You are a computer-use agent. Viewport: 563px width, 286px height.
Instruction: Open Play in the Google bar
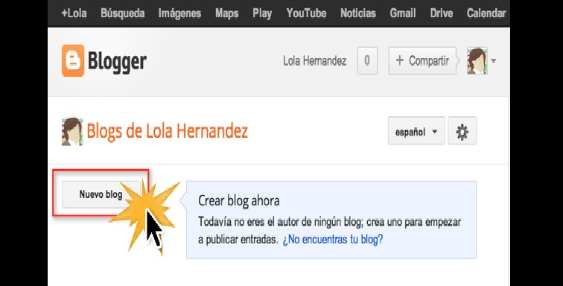262,13
